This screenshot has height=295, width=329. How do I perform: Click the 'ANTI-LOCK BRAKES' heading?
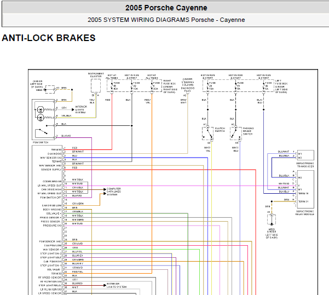tap(49, 38)
